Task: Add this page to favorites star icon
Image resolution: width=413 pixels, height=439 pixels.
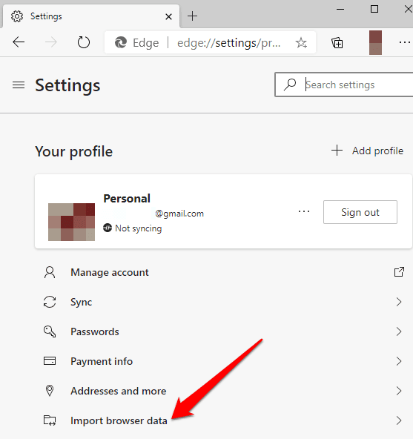Action: (x=301, y=43)
